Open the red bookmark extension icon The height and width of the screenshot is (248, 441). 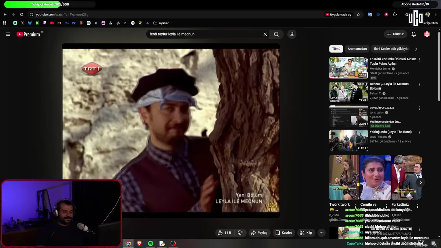click(x=386, y=14)
